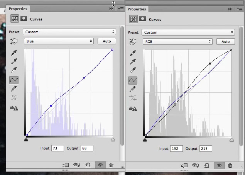Pick the white point eyedropper in the RGB curves panel
This screenshot has width=245, height=175.
point(133,70)
